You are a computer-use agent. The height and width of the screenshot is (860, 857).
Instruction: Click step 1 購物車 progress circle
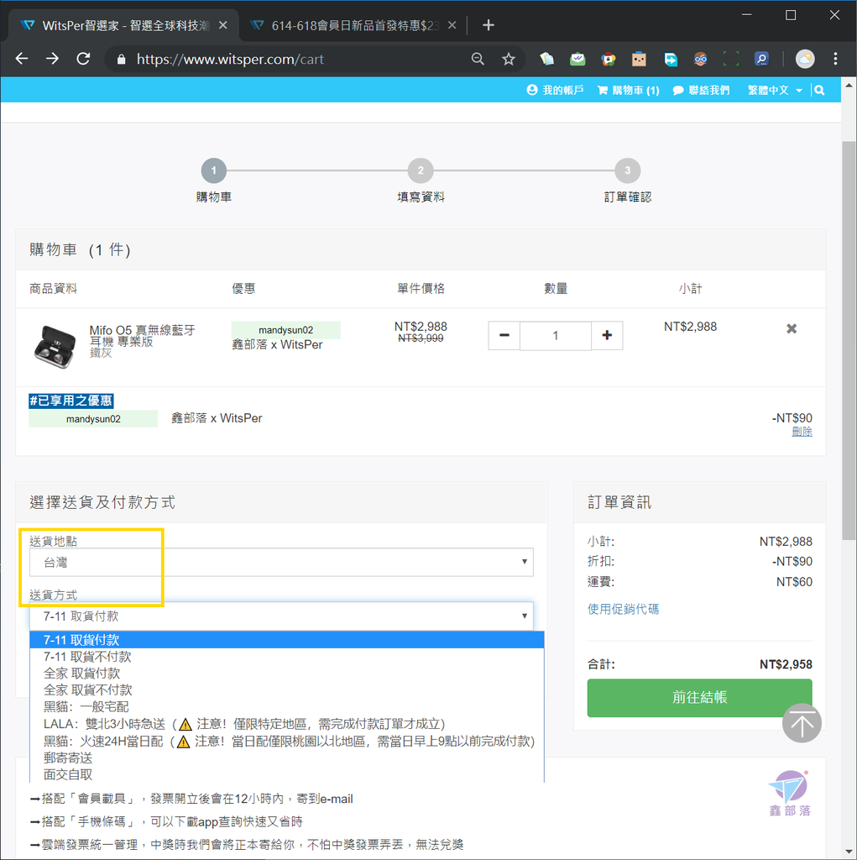point(214,170)
